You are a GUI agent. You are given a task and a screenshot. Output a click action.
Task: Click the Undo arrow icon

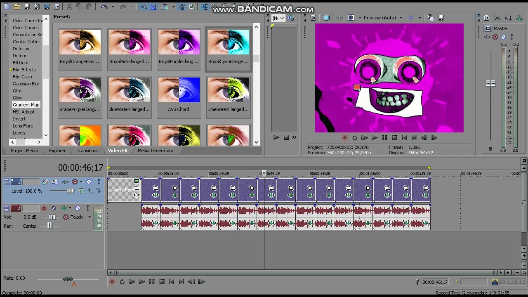[x=104, y=7]
